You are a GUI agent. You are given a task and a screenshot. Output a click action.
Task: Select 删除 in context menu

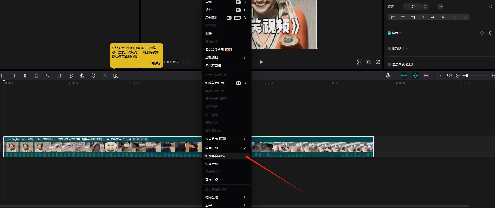(226, 34)
